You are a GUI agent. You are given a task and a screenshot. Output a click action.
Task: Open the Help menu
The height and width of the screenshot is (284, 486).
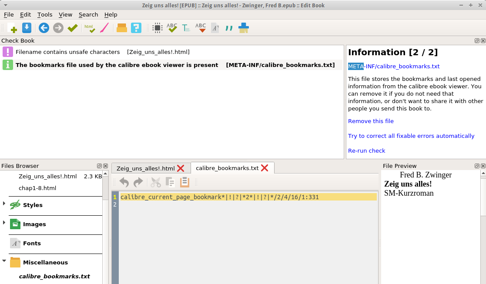click(111, 14)
